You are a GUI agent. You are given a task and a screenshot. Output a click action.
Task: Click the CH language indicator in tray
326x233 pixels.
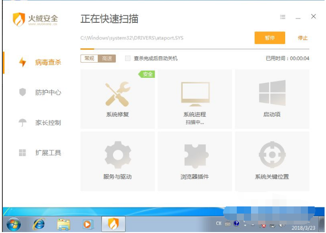click(x=218, y=224)
